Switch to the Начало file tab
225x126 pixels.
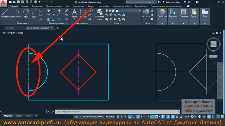[9, 28]
